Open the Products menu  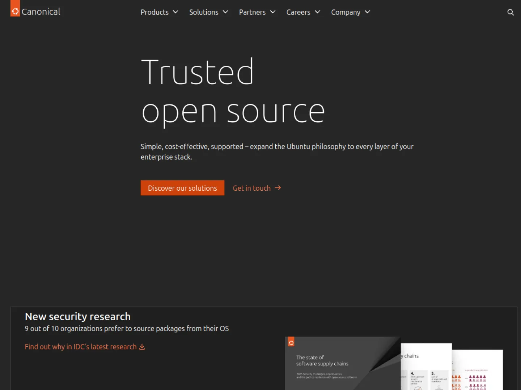tap(159, 12)
